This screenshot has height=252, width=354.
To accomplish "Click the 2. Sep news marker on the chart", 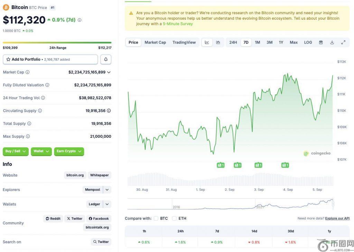I will pos(237,165).
